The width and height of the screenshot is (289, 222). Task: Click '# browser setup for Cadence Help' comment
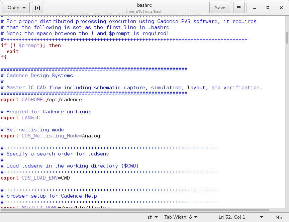tap(49, 196)
